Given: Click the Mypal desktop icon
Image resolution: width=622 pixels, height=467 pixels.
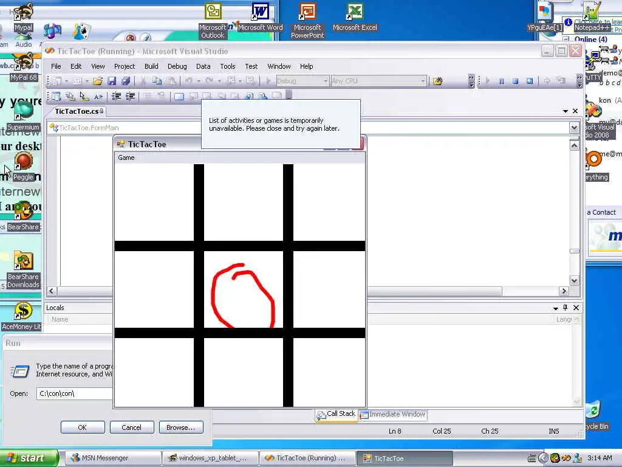Looking at the screenshot, I should 24,17.
